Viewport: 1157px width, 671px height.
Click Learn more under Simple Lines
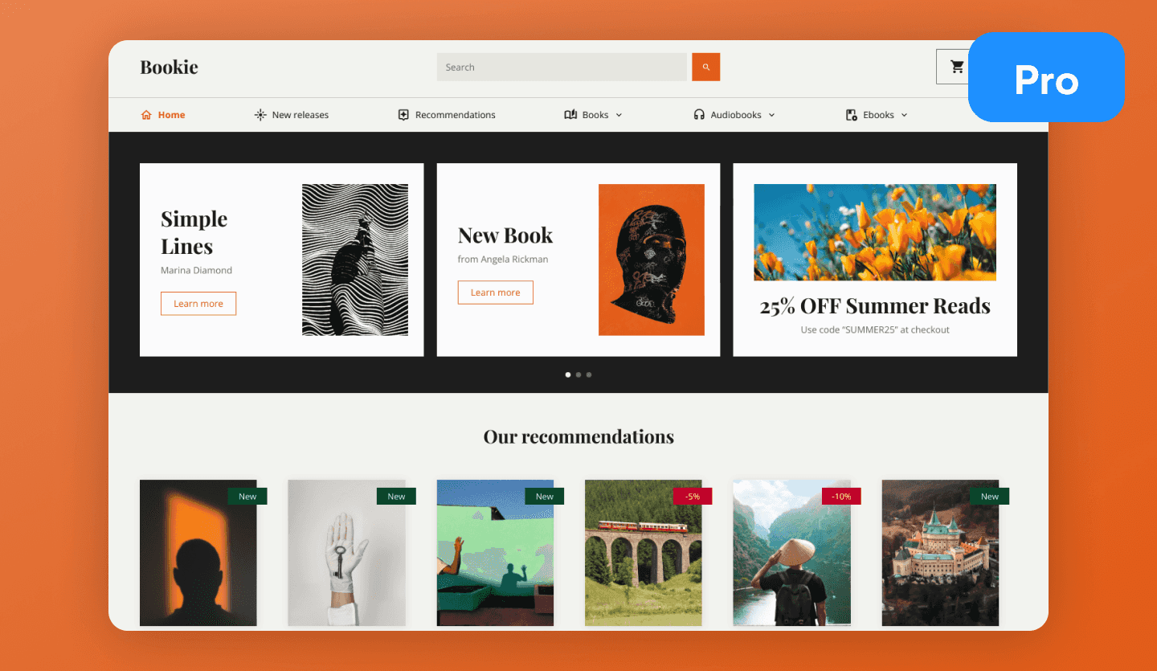[198, 304]
